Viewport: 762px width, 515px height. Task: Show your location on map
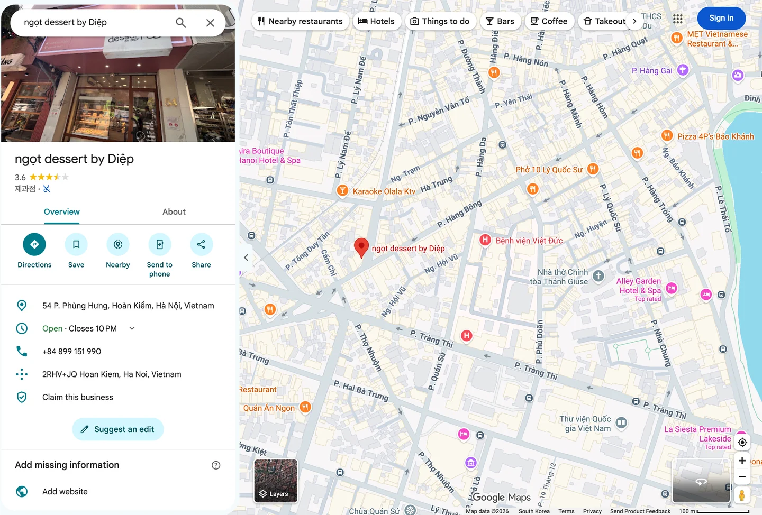(x=742, y=442)
